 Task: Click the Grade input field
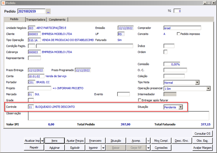pyautogui.click(x=31, y=100)
